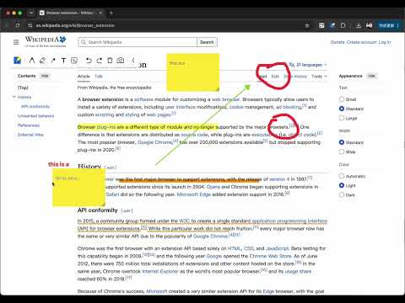The height and width of the screenshot is (303, 405).
Task: Open Wikipedia hamburger main menu
Action: point(16,42)
